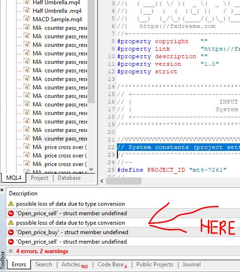Click line number 25 in the gutter
The image size is (240, 272).
111,170
